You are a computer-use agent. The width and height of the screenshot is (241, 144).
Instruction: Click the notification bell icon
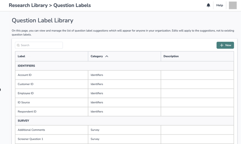pyautogui.click(x=208, y=5)
